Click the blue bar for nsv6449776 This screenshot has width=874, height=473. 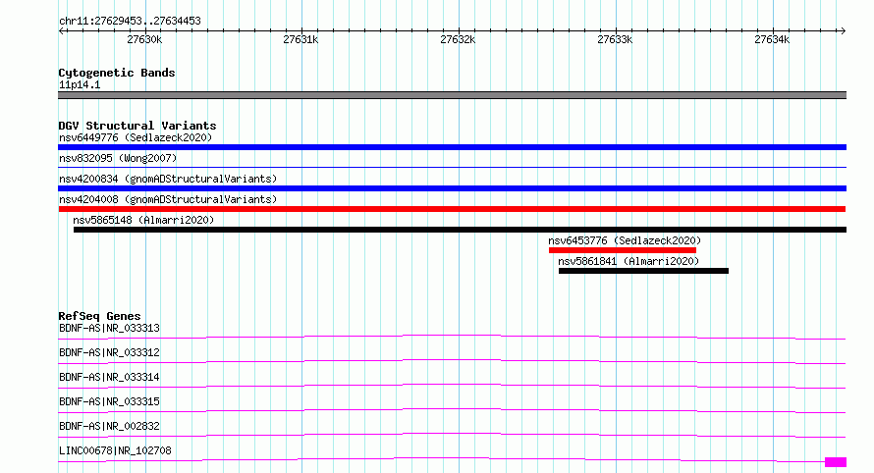(x=452, y=147)
